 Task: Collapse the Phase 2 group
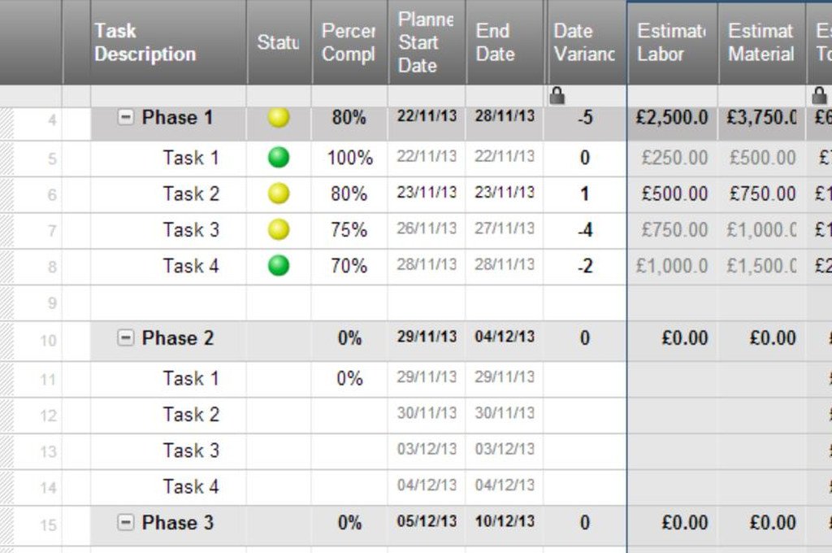(x=125, y=338)
